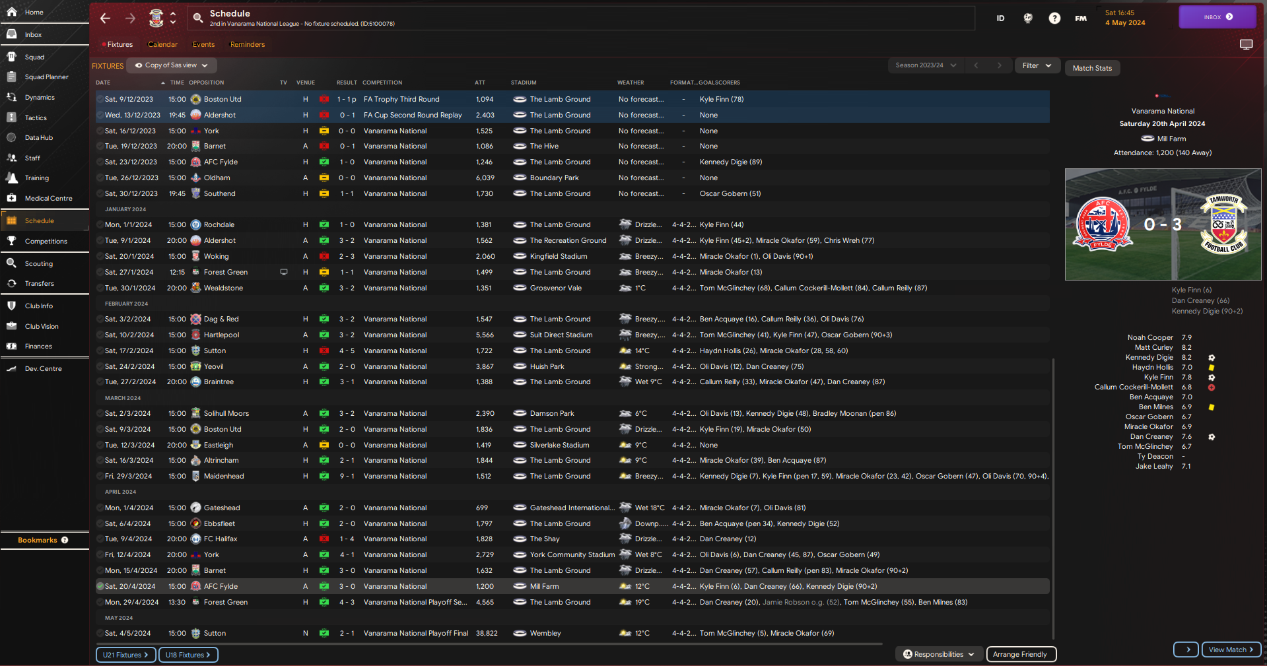Screen dimensions: 1267x666
Task: Switch to the Events tab
Action: [x=203, y=44]
